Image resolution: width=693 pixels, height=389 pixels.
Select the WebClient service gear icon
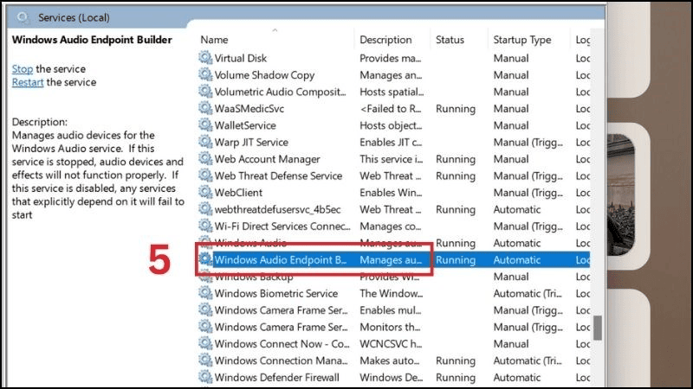pyautogui.click(x=205, y=193)
